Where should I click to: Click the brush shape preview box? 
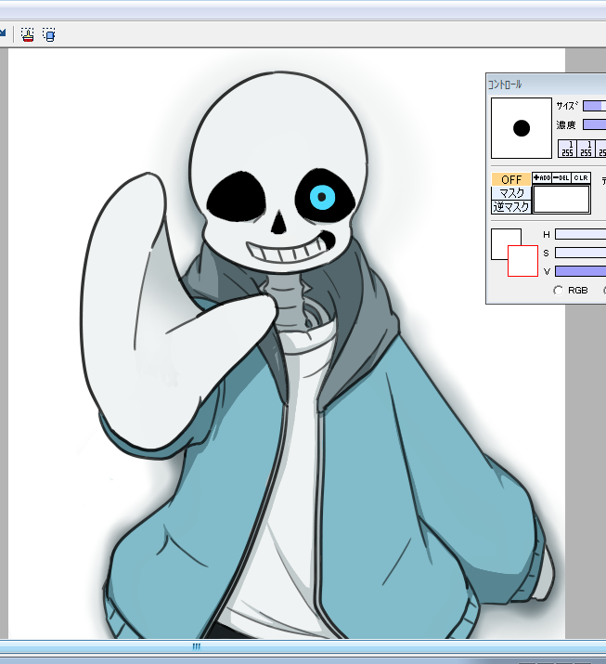click(522, 128)
